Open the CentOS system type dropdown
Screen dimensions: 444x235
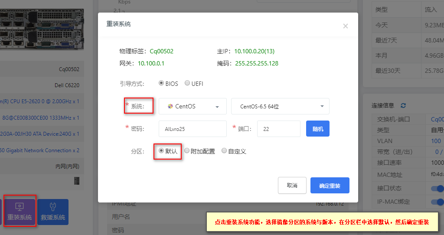193,106
